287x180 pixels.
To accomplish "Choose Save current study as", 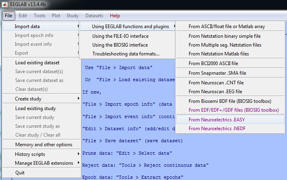I will (42, 126).
